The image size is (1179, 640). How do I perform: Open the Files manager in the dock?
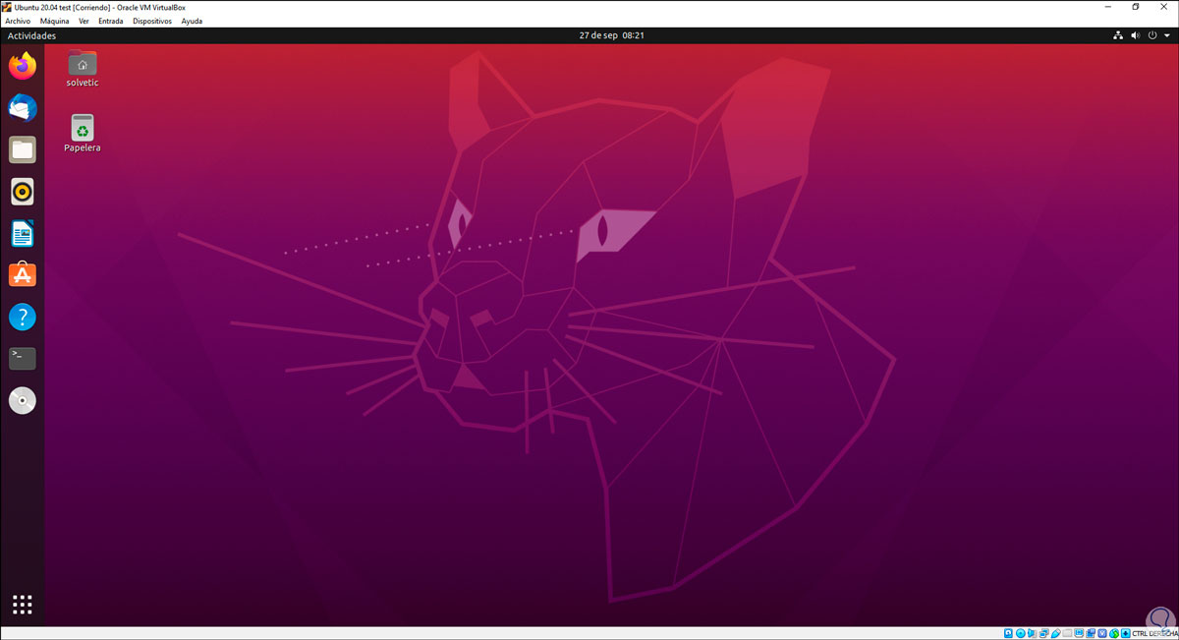pyautogui.click(x=23, y=149)
